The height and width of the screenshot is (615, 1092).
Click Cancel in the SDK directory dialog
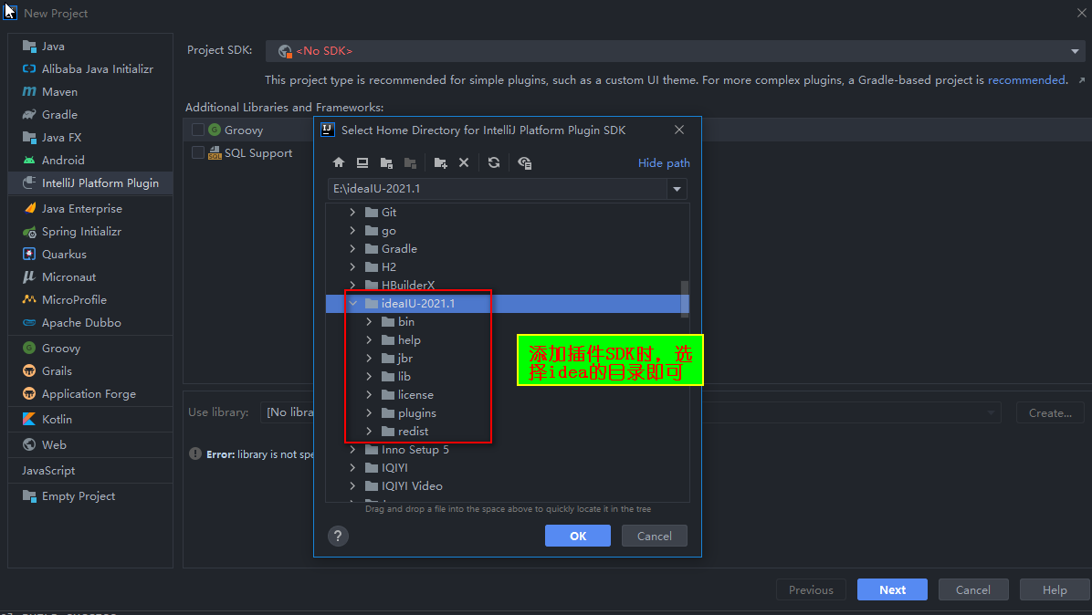click(654, 536)
